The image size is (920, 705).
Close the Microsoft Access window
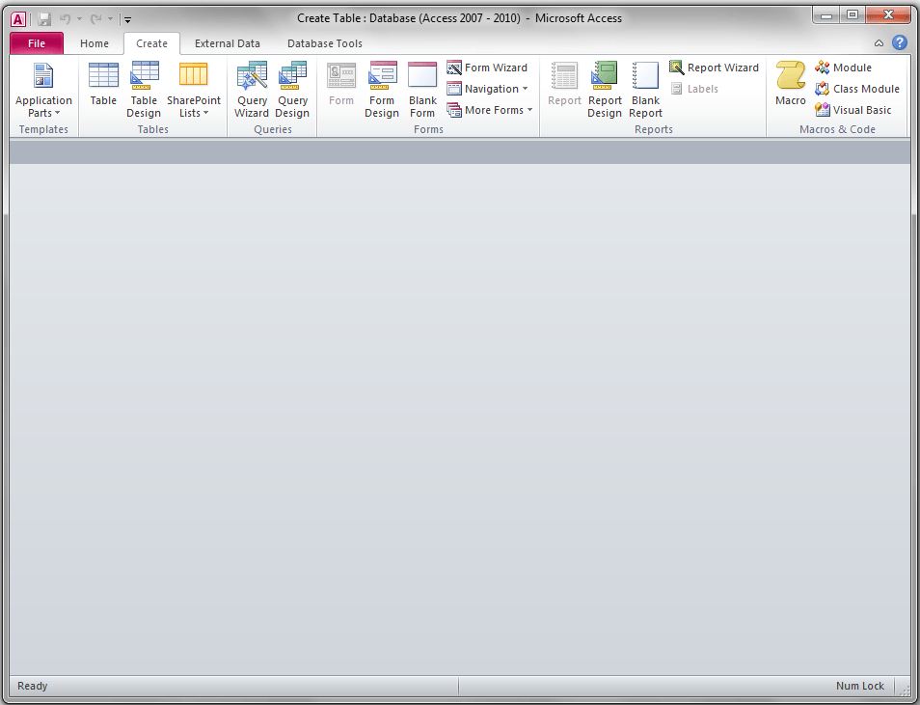click(888, 14)
